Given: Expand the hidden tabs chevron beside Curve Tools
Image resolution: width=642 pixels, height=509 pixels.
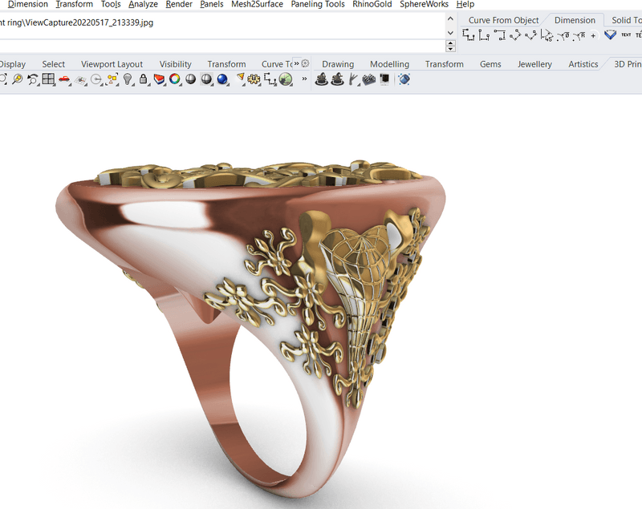Looking at the screenshot, I should tap(296, 63).
